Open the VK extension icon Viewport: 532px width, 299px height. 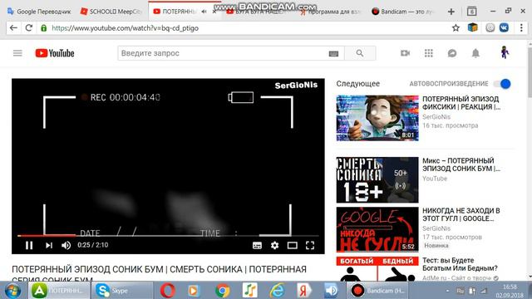(504, 27)
